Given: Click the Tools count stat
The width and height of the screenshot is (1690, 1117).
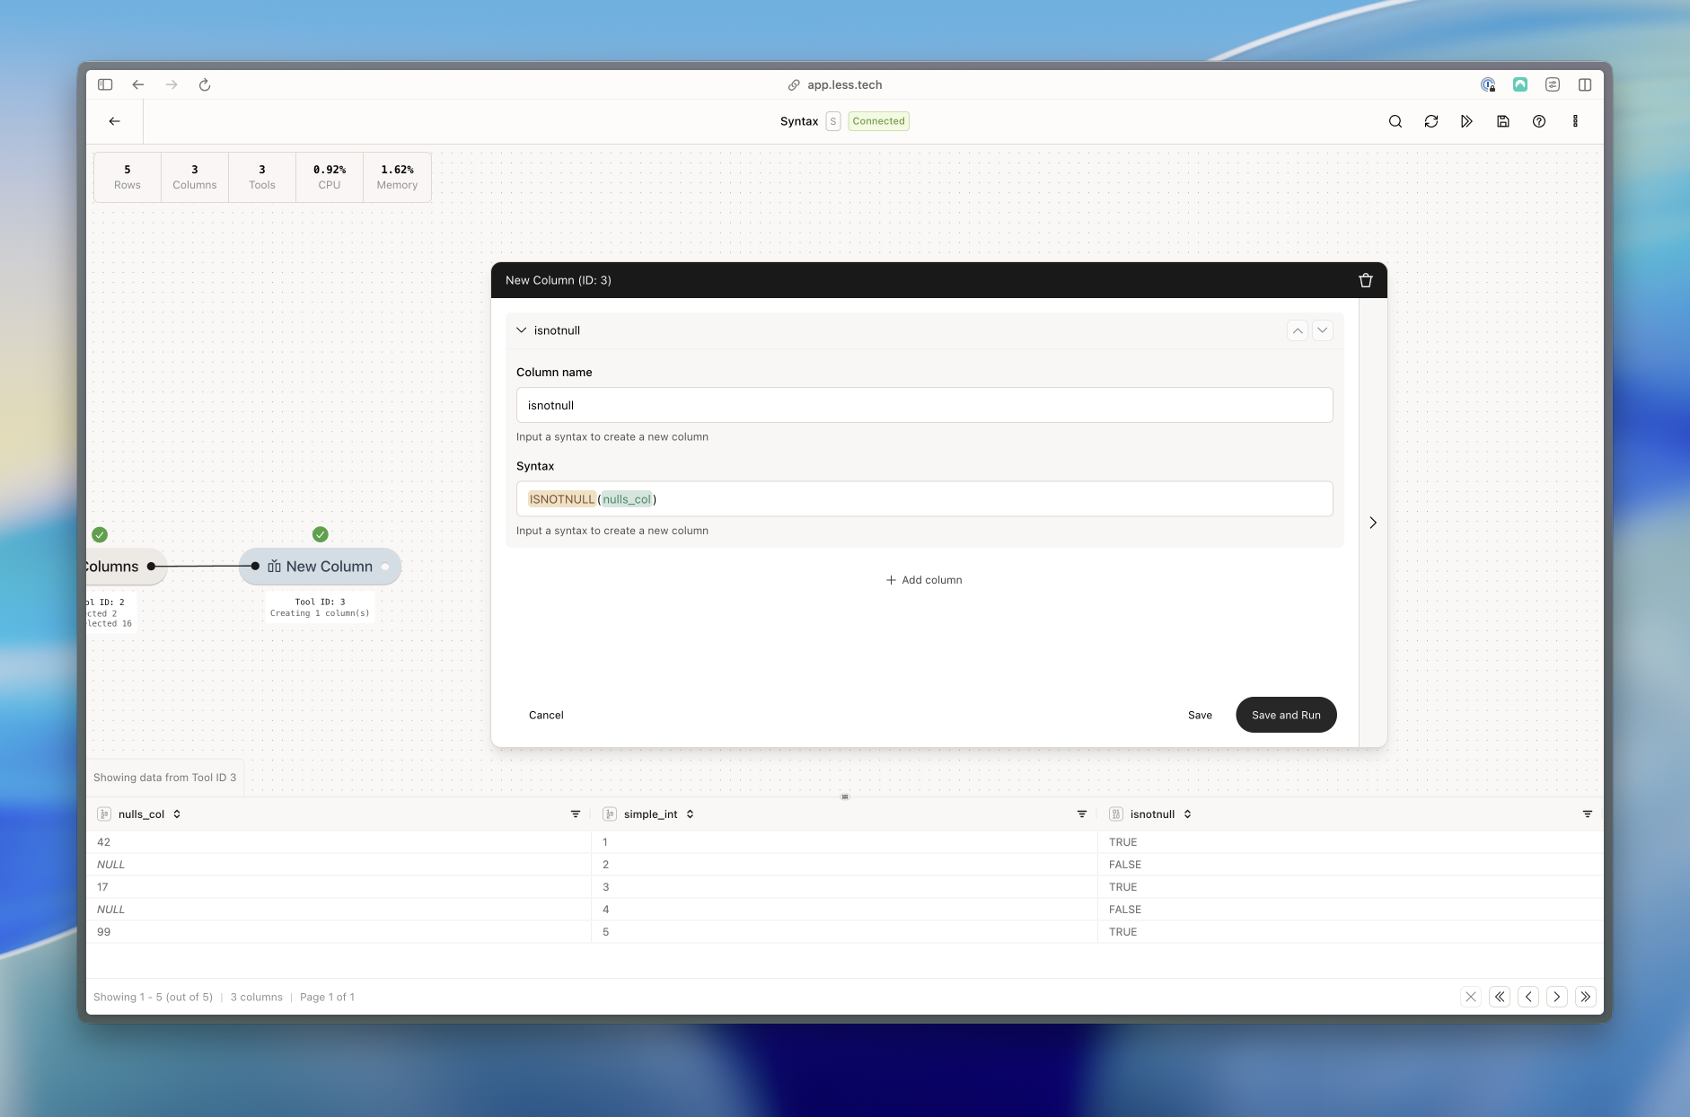Looking at the screenshot, I should pyautogui.click(x=262, y=177).
